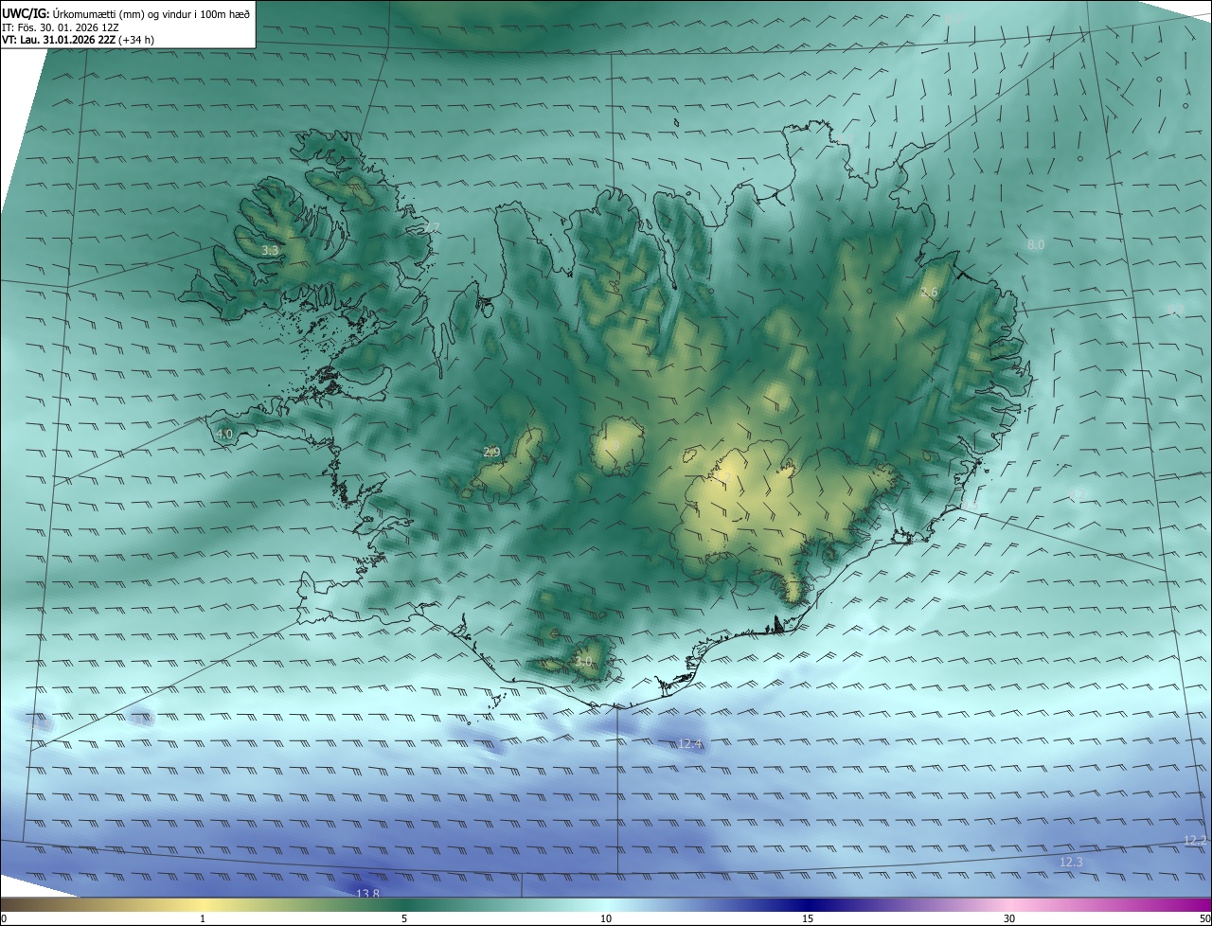The width and height of the screenshot is (1212, 926).
Task: Click the 4.0 value on the western peninsula
Action: [224, 434]
